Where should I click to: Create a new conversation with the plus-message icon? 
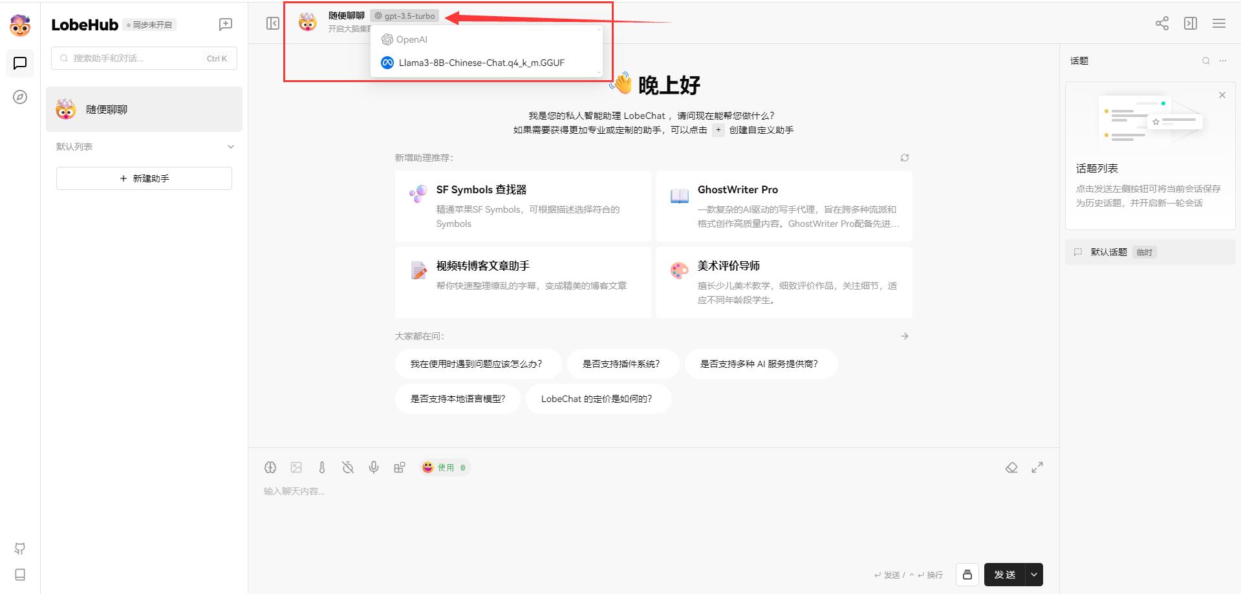226,25
